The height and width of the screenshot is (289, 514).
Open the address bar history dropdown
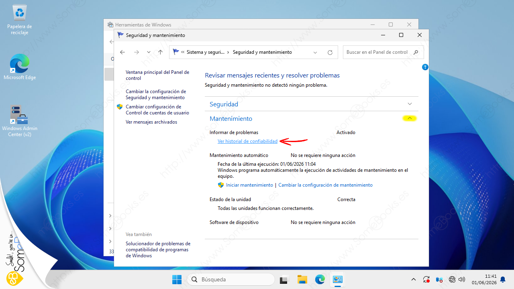tap(315, 52)
